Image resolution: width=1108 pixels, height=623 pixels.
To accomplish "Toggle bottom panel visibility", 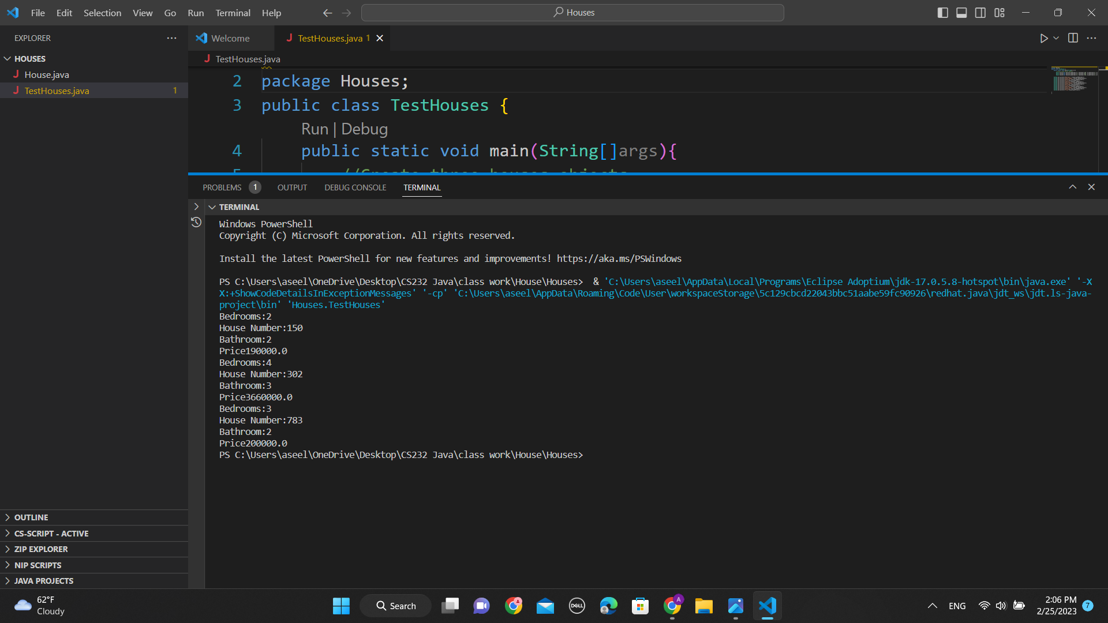I will pyautogui.click(x=961, y=13).
